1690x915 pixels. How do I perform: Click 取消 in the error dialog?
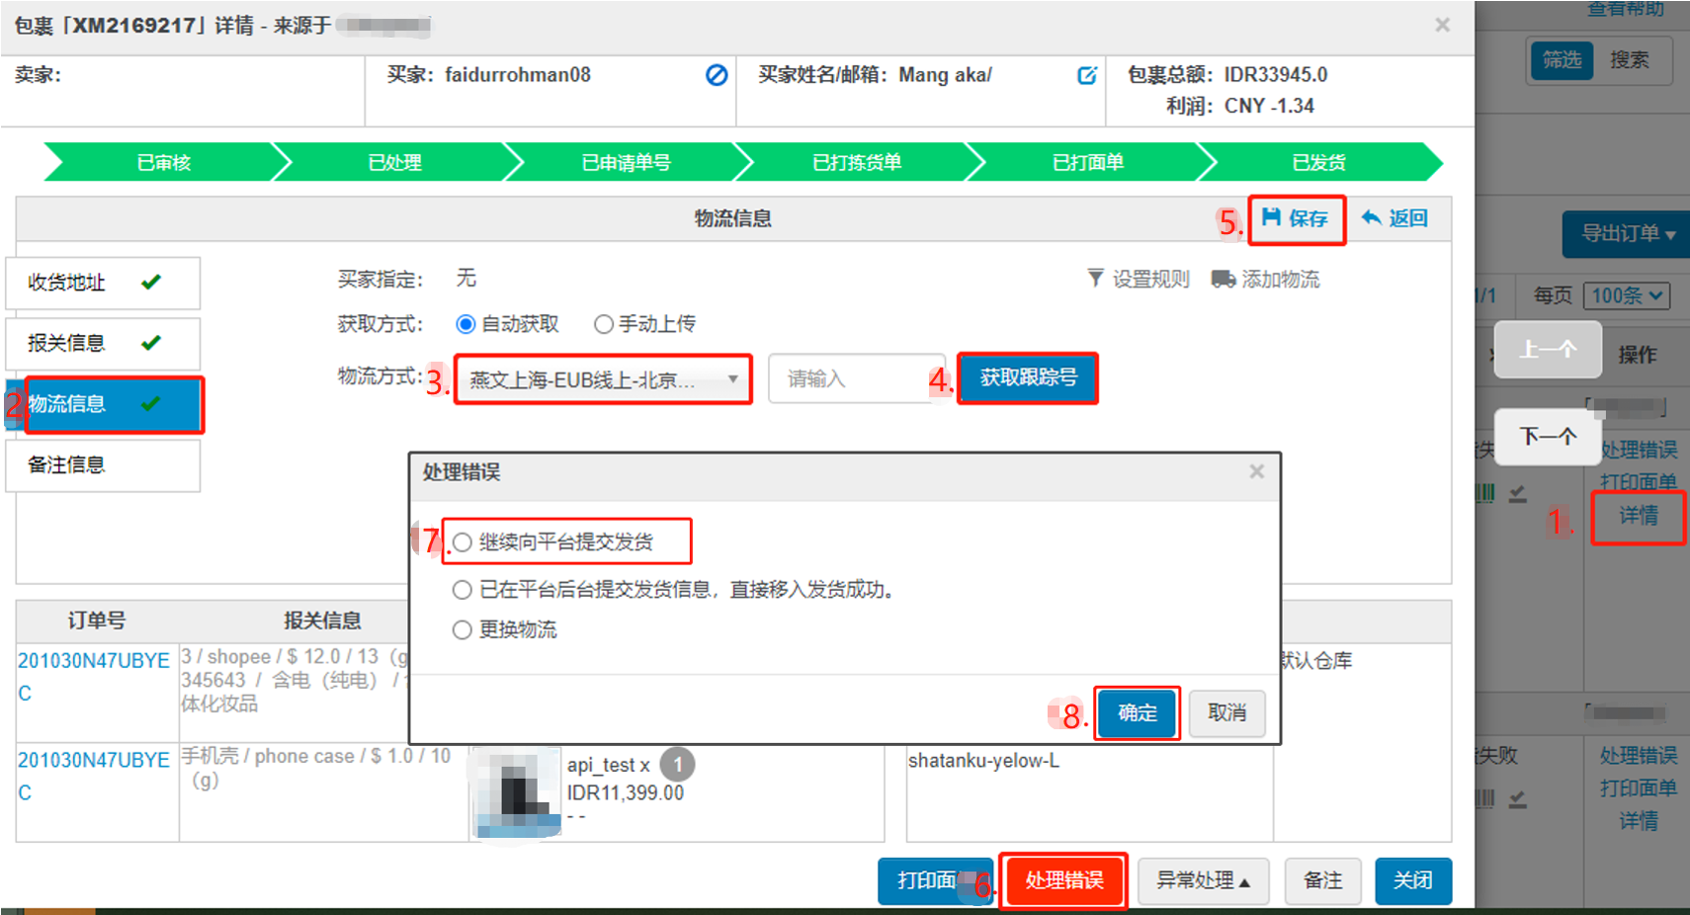coord(1226,712)
